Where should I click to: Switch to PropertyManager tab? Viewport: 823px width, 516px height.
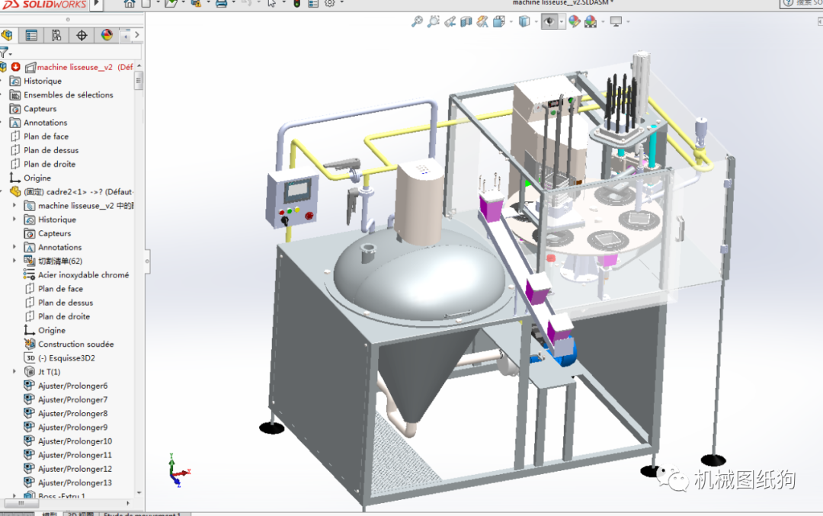coord(31,35)
